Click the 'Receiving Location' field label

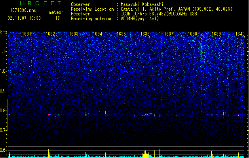[x=92, y=9]
